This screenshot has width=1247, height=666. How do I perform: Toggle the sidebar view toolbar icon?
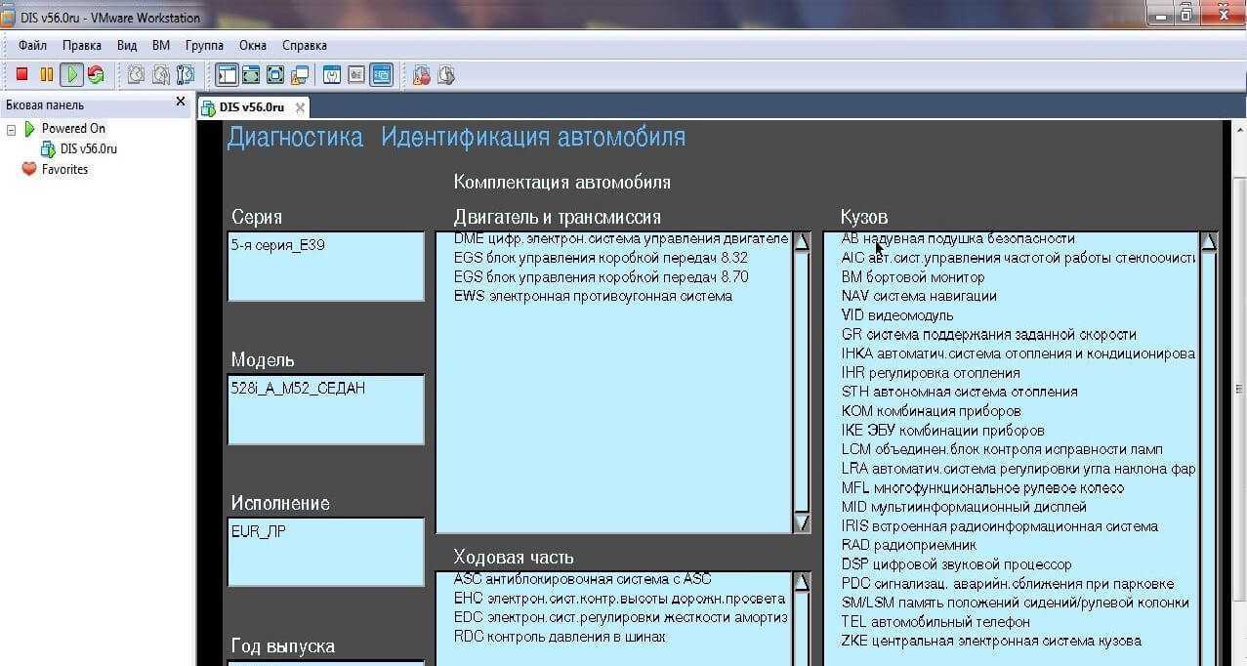[227, 74]
